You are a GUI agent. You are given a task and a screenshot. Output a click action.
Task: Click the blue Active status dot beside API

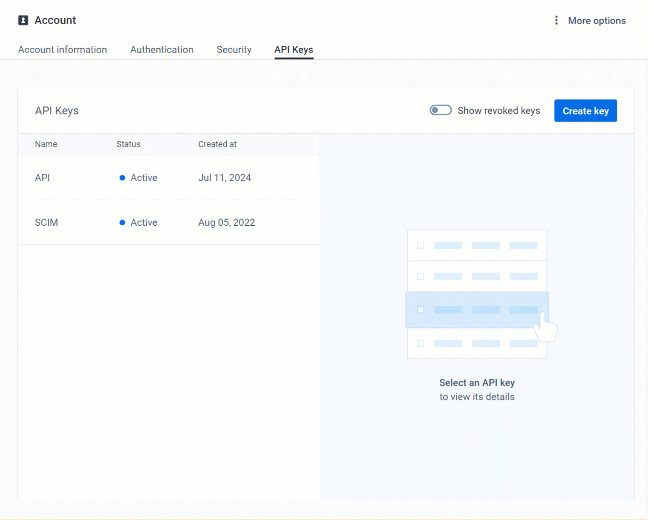[x=123, y=178]
